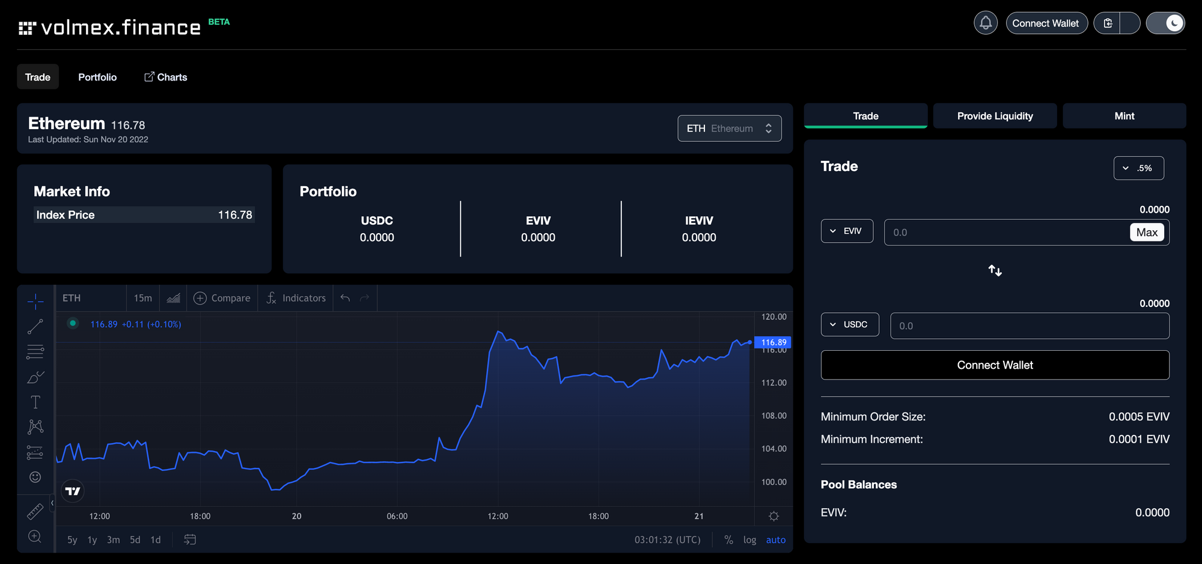Focus the USDC amount input field

coord(1030,326)
